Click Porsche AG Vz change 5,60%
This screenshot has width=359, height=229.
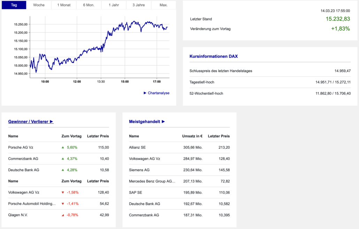[x=72, y=147]
